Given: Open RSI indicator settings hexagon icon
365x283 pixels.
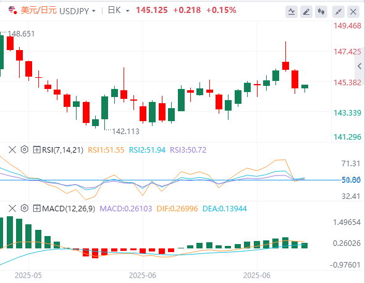Looking at the screenshot, I should (25, 150).
